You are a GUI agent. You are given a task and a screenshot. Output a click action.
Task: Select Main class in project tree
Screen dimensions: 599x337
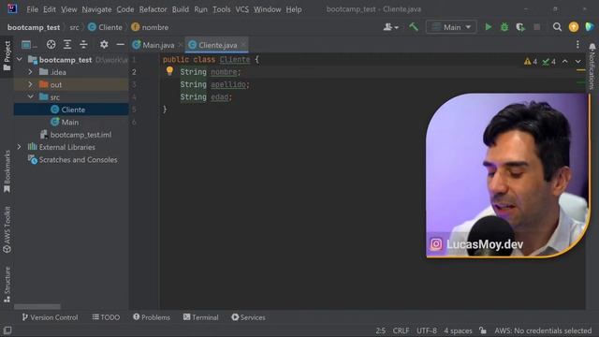pos(71,123)
